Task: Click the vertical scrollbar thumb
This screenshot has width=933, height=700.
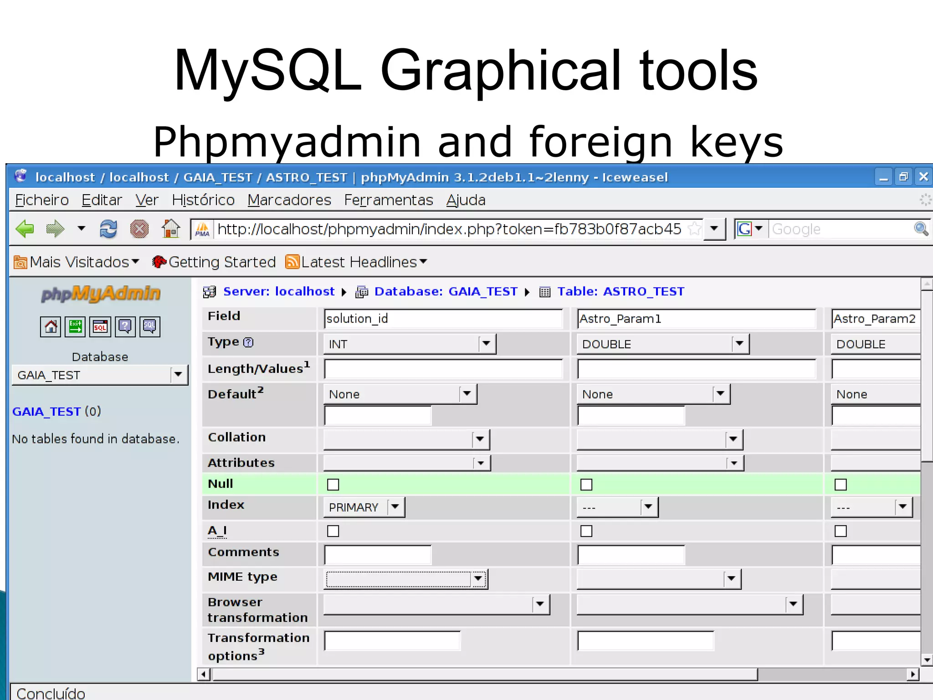Action: [x=927, y=376]
